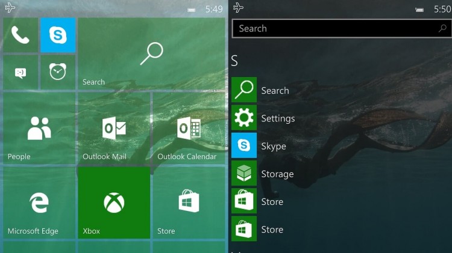Click the Settings gear icon in list
The width and height of the screenshot is (452, 253).
[244, 118]
